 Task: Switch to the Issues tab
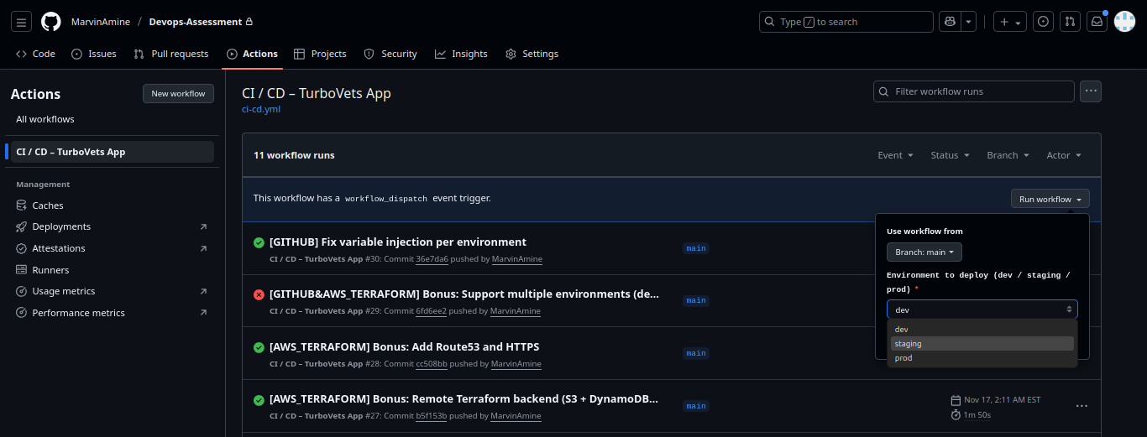click(x=94, y=54)
